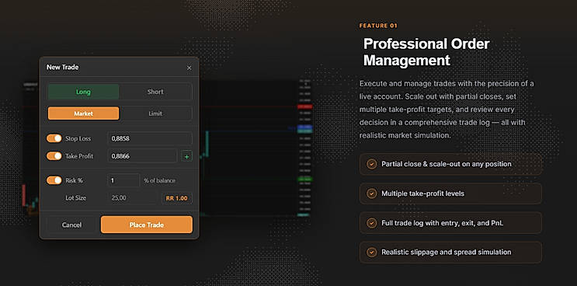Click checkmark icon beside Partial close feature
This screenshot has width=577, height=286.
pos(372,164)
